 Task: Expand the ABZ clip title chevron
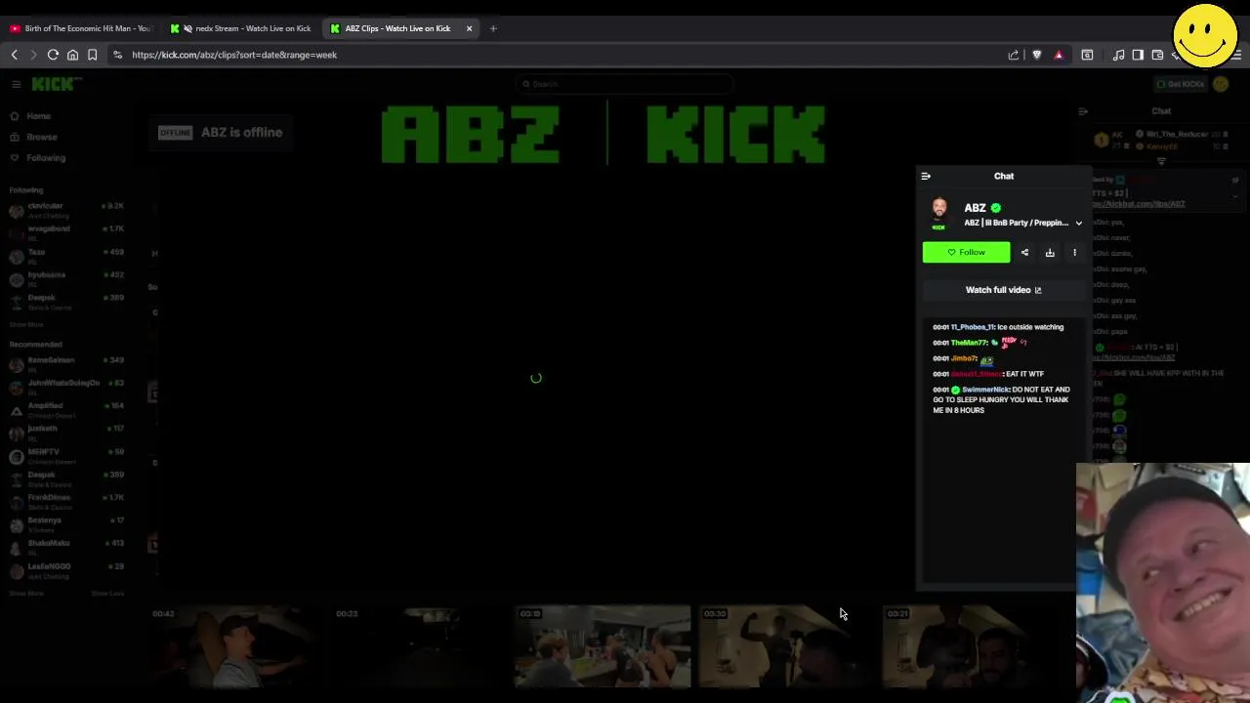coord(1078,223)
